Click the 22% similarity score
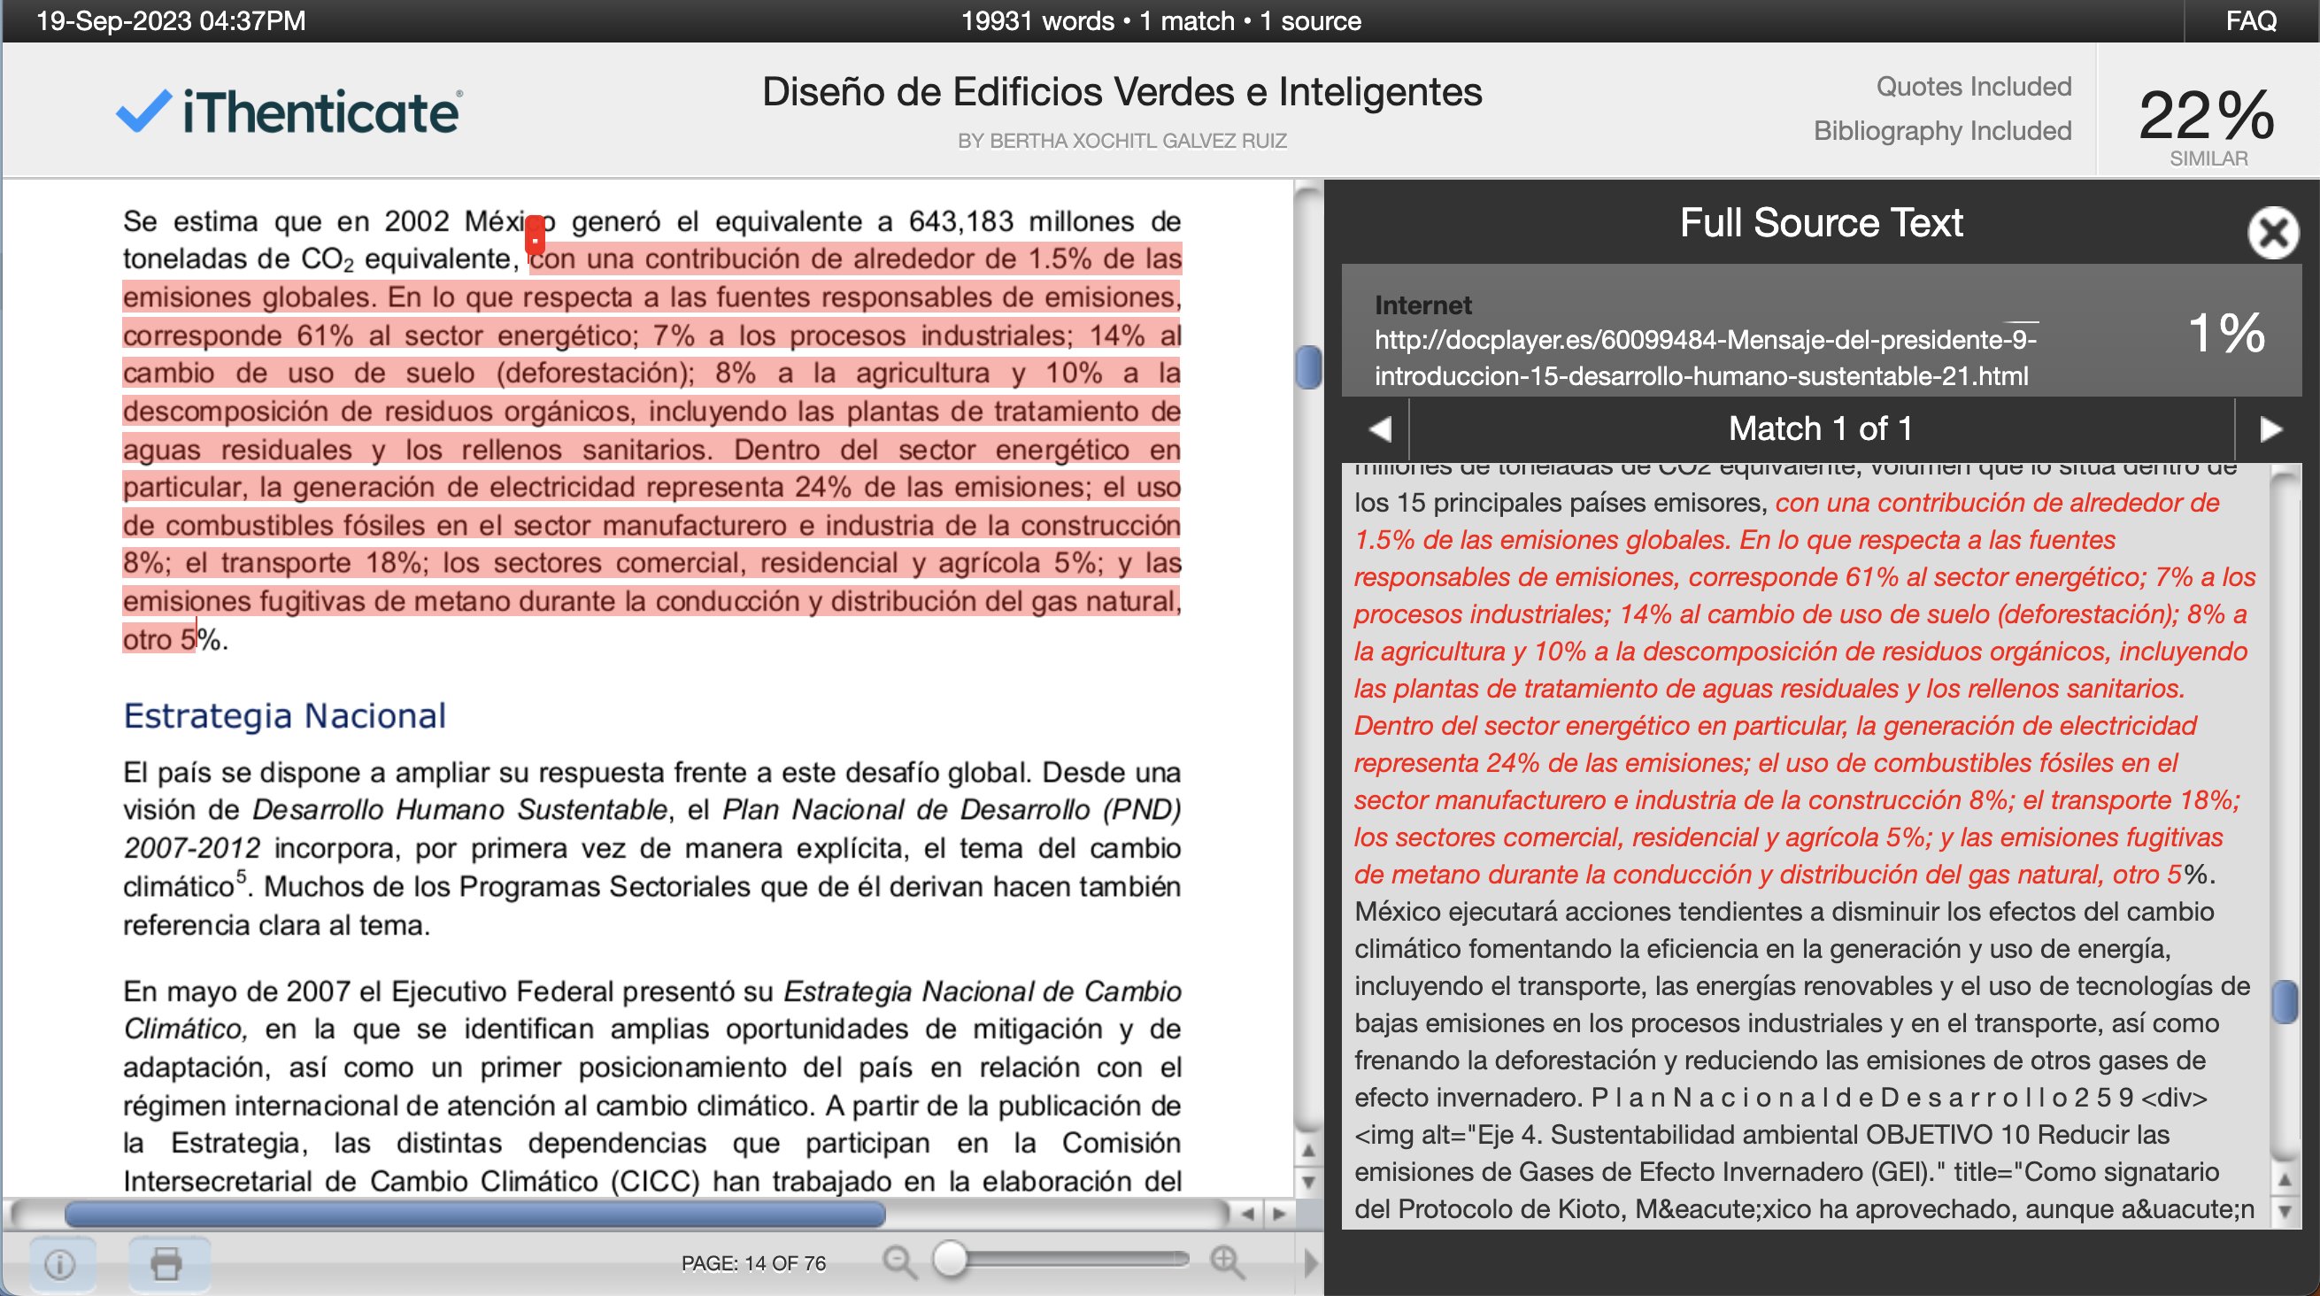Image resolution: width=2320 pixels, height=1296 pixels. pyautogui.click(x=2207, y=115)
